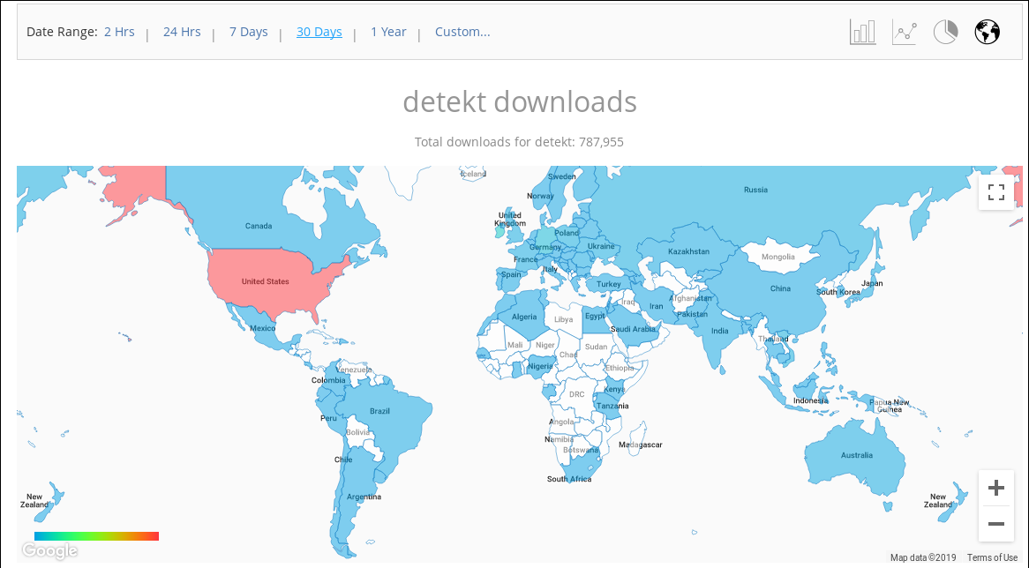Toggle fullscreen map view
The height and width of the screenshot is (568, 1029).
click(x=996, y=192)
